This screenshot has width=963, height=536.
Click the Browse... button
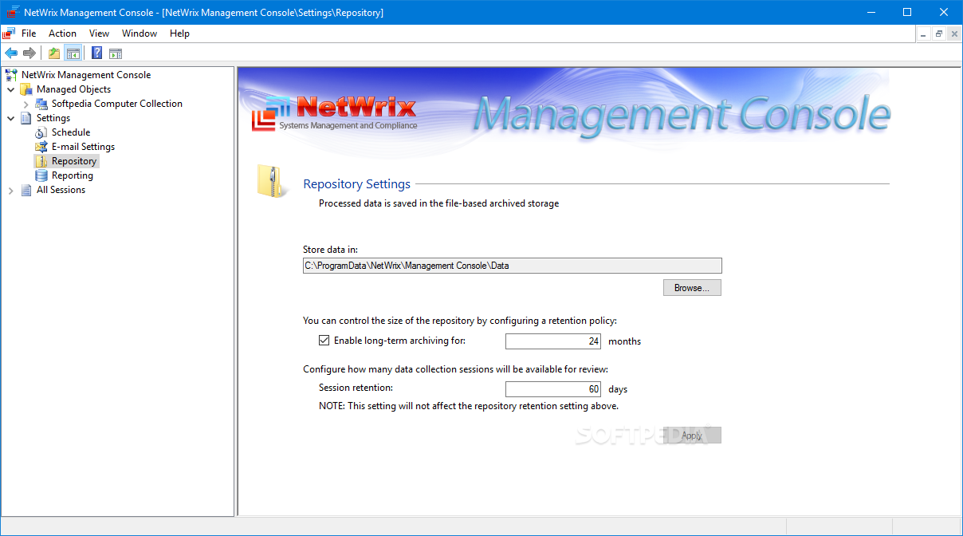tap(692, 288)
